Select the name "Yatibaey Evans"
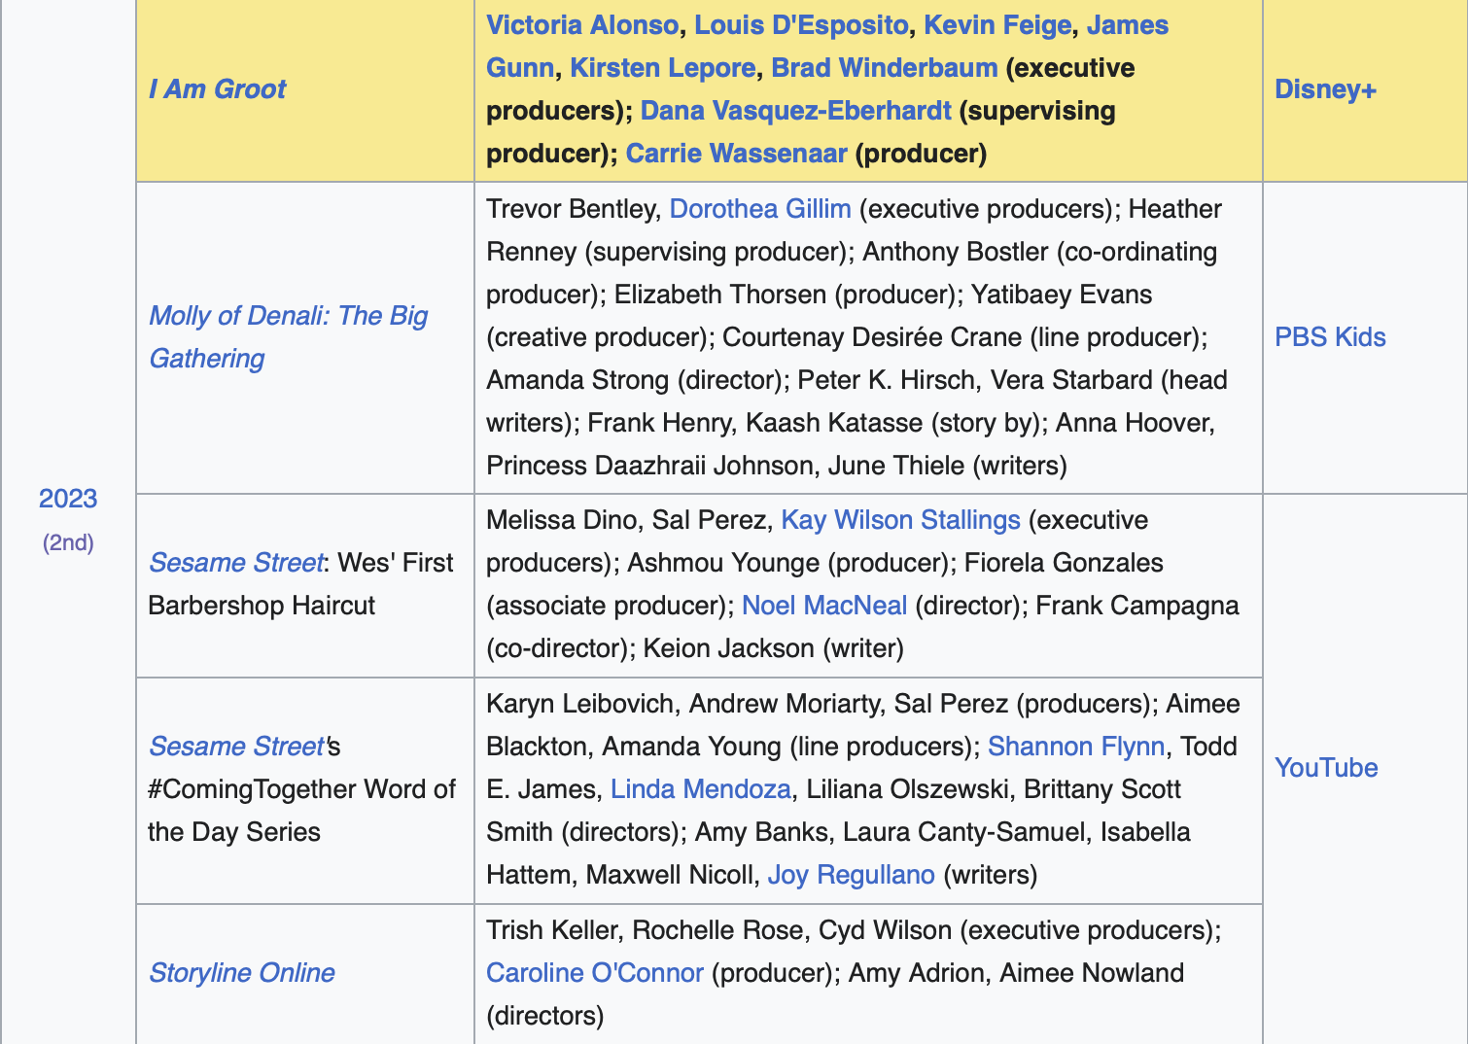This screenshot has height=1044, width=1468. pyautogui.click(x=1062, y=295)
